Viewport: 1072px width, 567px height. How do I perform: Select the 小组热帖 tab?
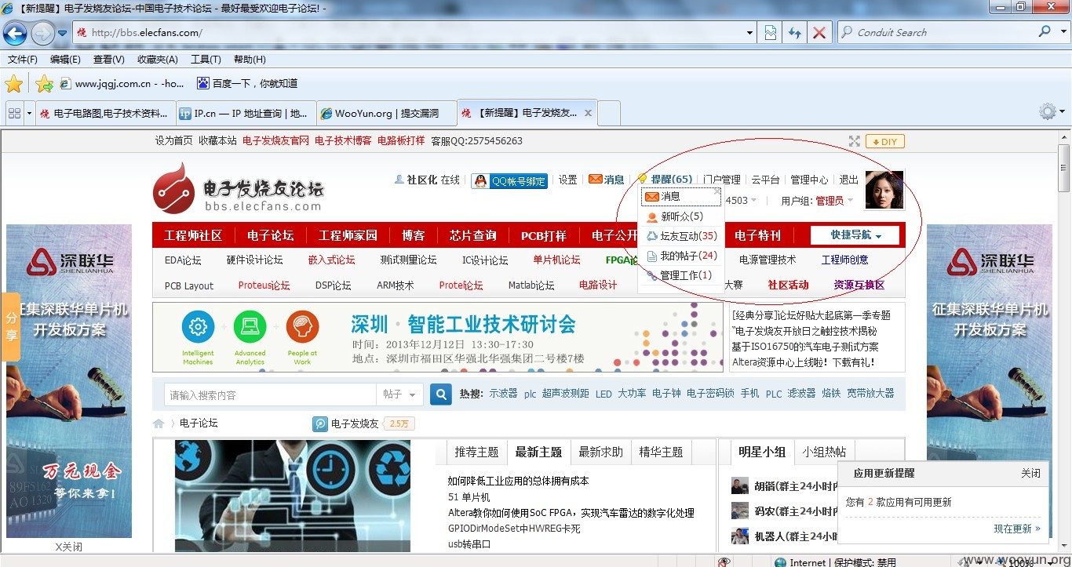(x=824, y=452)
